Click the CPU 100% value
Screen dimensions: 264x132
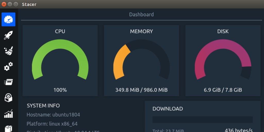[x=60, y=90]
